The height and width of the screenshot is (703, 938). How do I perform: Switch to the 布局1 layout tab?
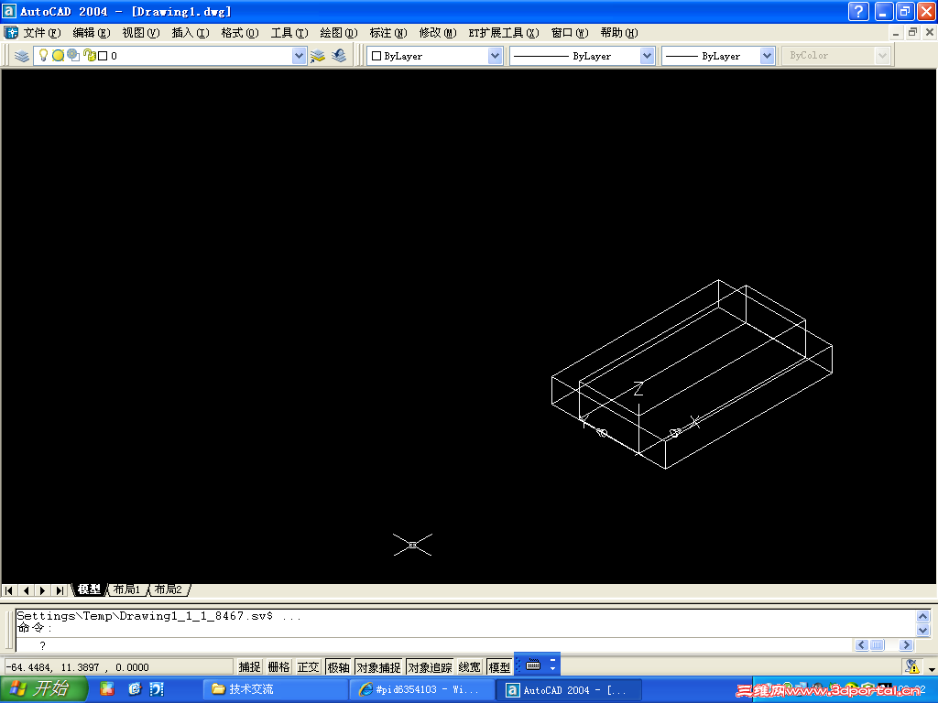(126, 590)
